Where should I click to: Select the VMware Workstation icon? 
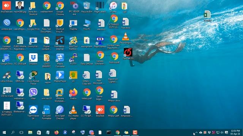point(60,95)
